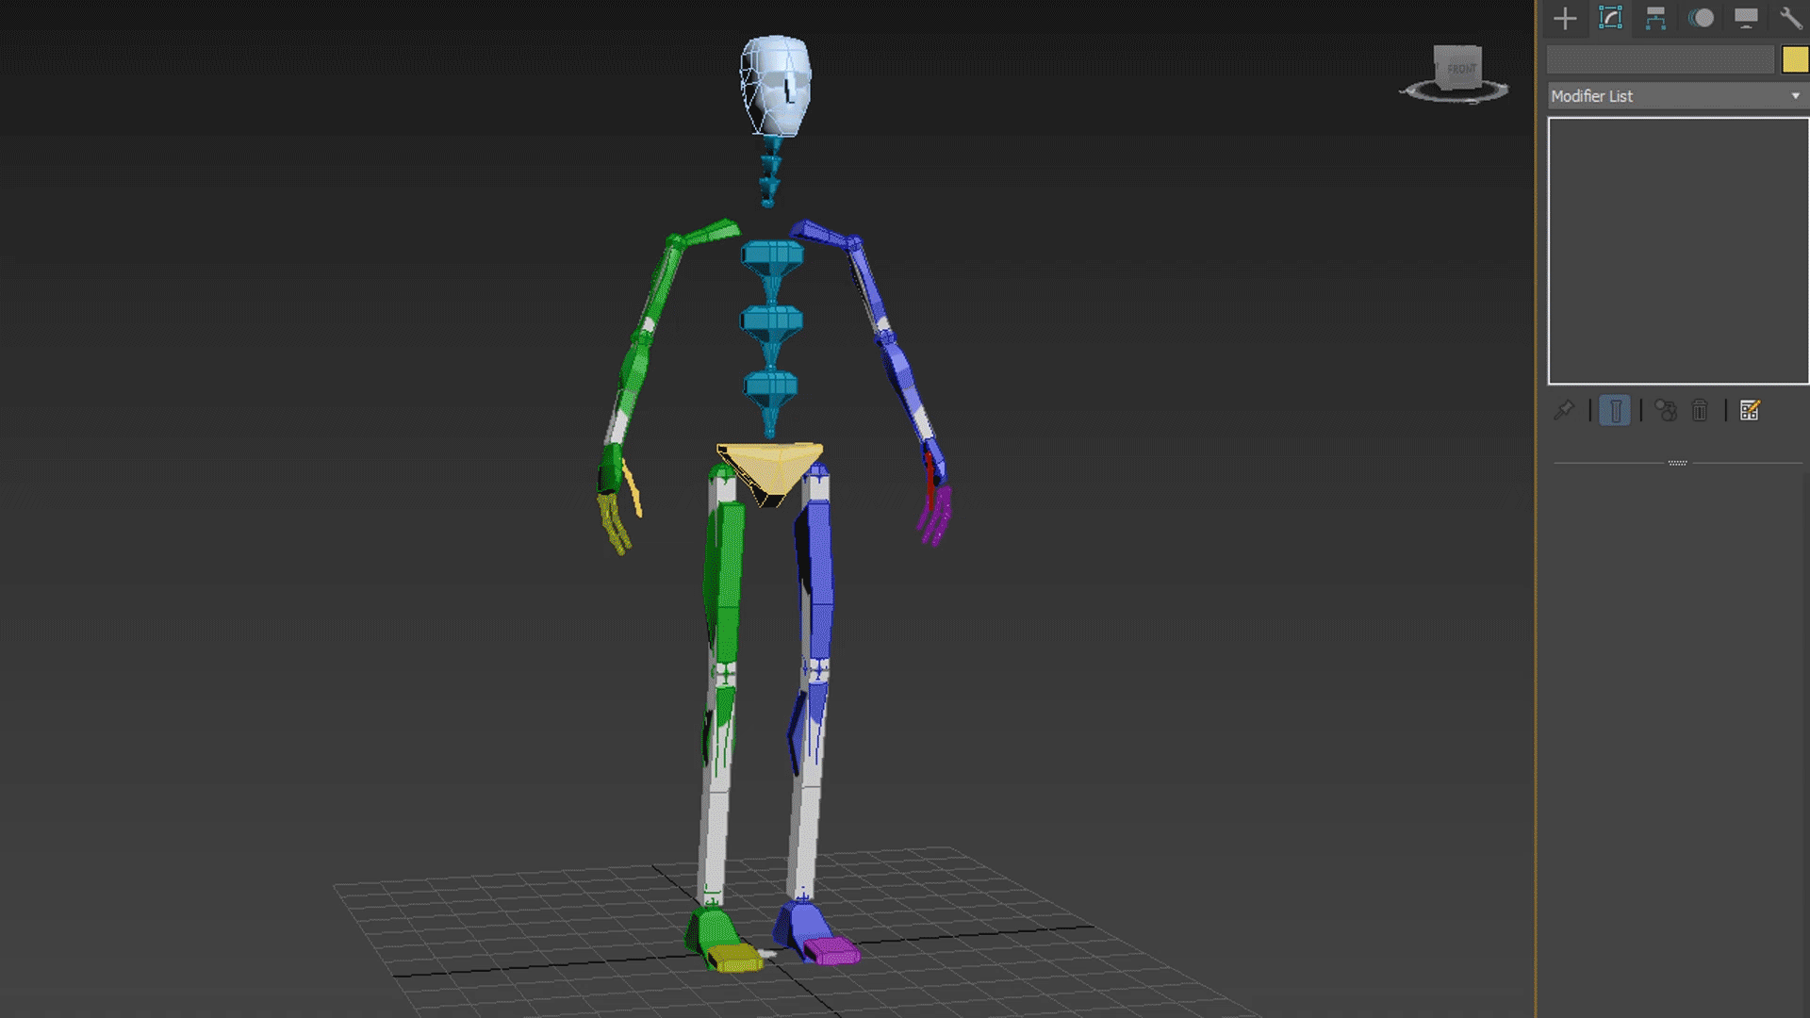
Task: Open the Create panel tab
Action: tap(1565, 18)
